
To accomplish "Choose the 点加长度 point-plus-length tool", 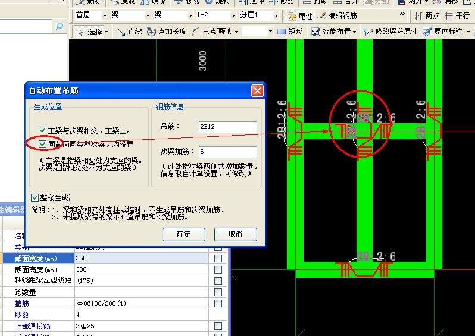I will pos(167,32).
